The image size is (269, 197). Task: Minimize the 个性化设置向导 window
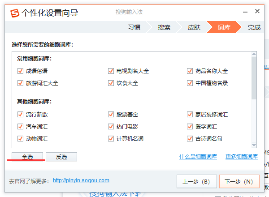tap(245, 12)
